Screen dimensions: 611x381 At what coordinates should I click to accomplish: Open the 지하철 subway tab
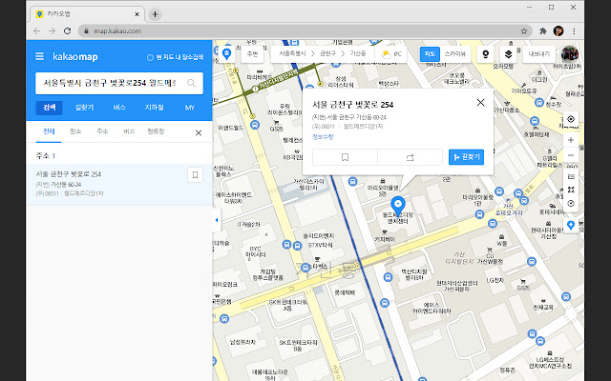tap(155, 108)
